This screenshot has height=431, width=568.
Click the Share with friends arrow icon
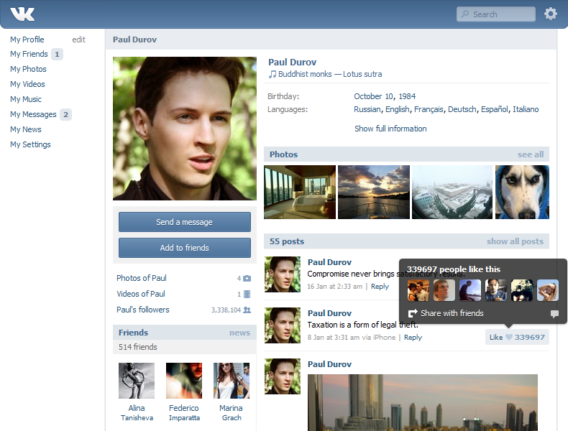pos(413,313)
